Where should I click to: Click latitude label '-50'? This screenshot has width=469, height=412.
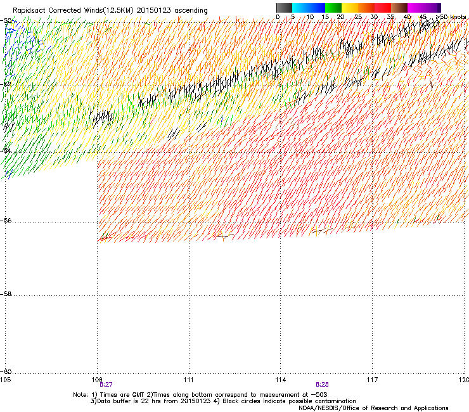pos(6,21)
